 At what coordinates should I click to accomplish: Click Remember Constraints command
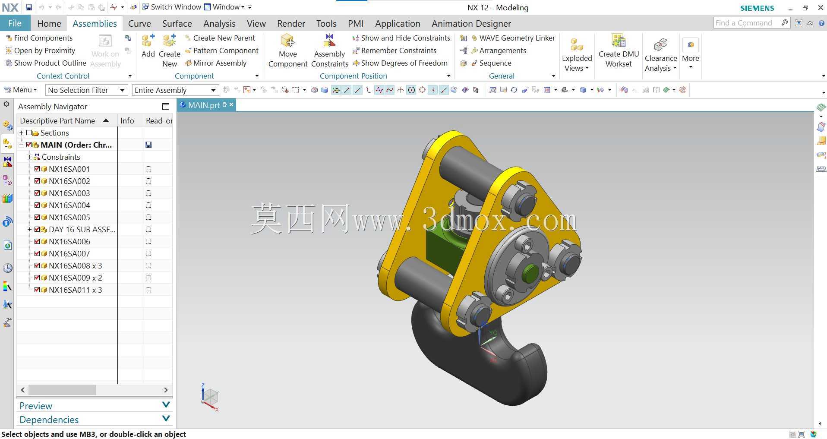coord(395,51)
